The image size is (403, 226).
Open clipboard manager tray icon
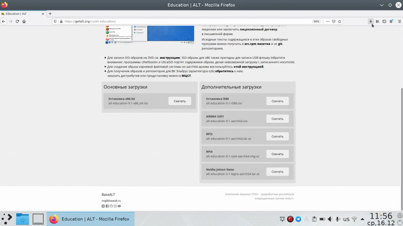[314, 219]
